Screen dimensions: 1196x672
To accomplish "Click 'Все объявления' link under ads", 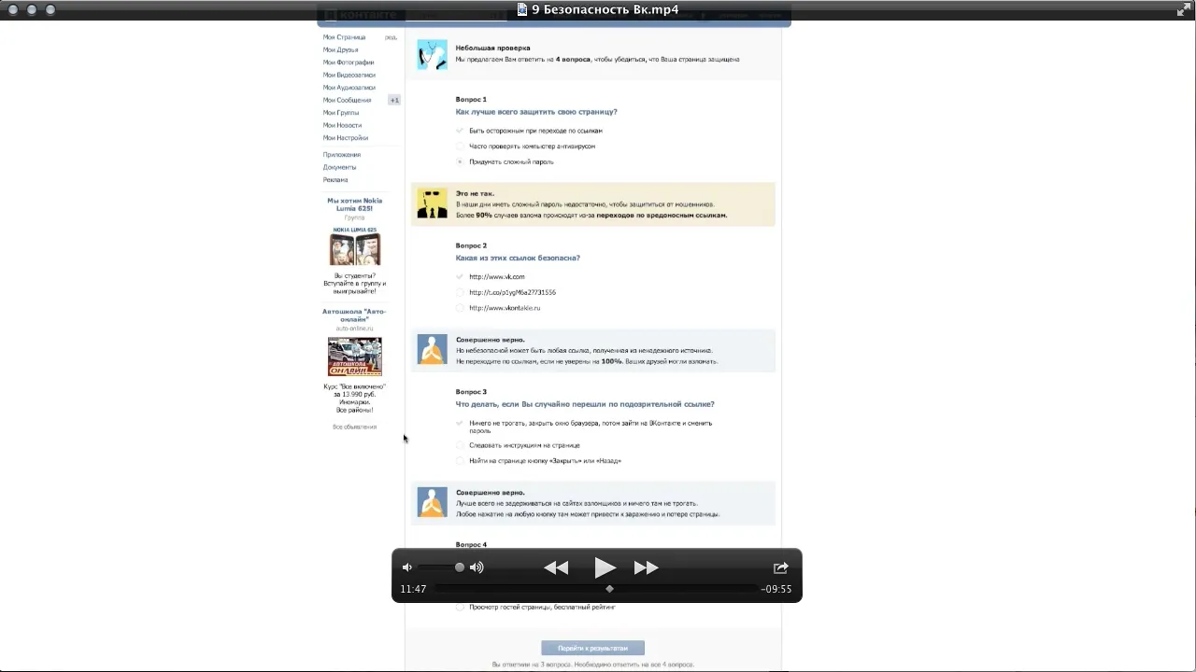I will pyautogui.click(x=354, y=427).
